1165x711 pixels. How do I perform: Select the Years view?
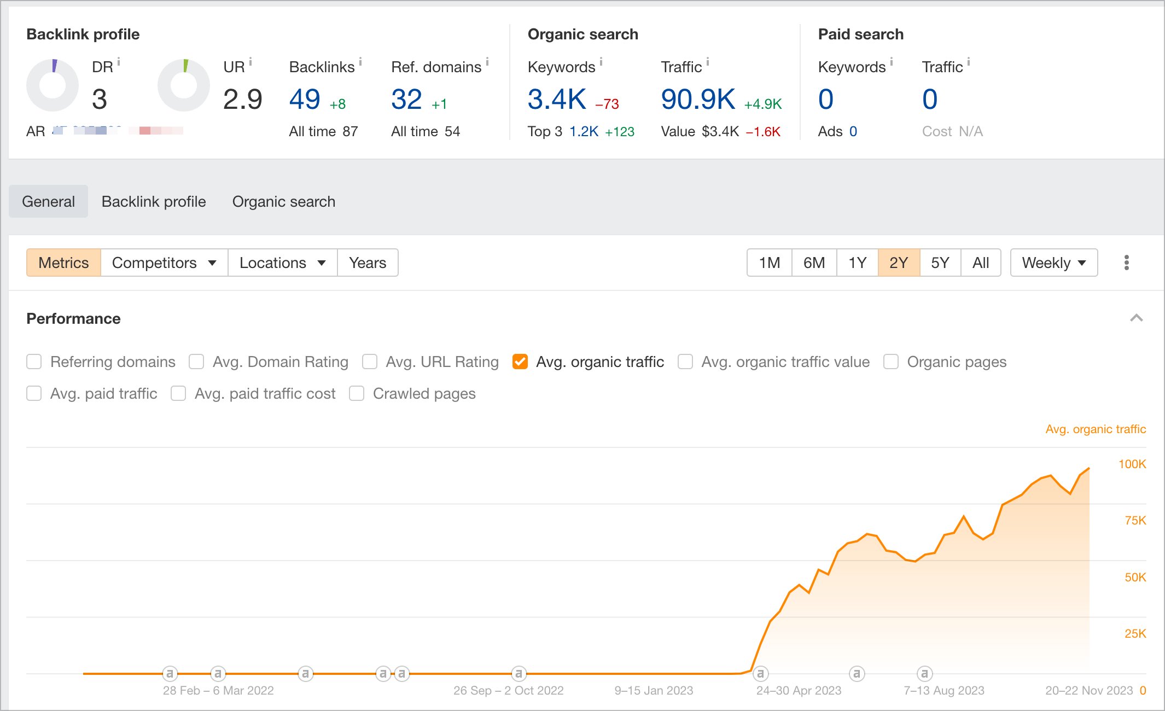[x=368, y=263]
